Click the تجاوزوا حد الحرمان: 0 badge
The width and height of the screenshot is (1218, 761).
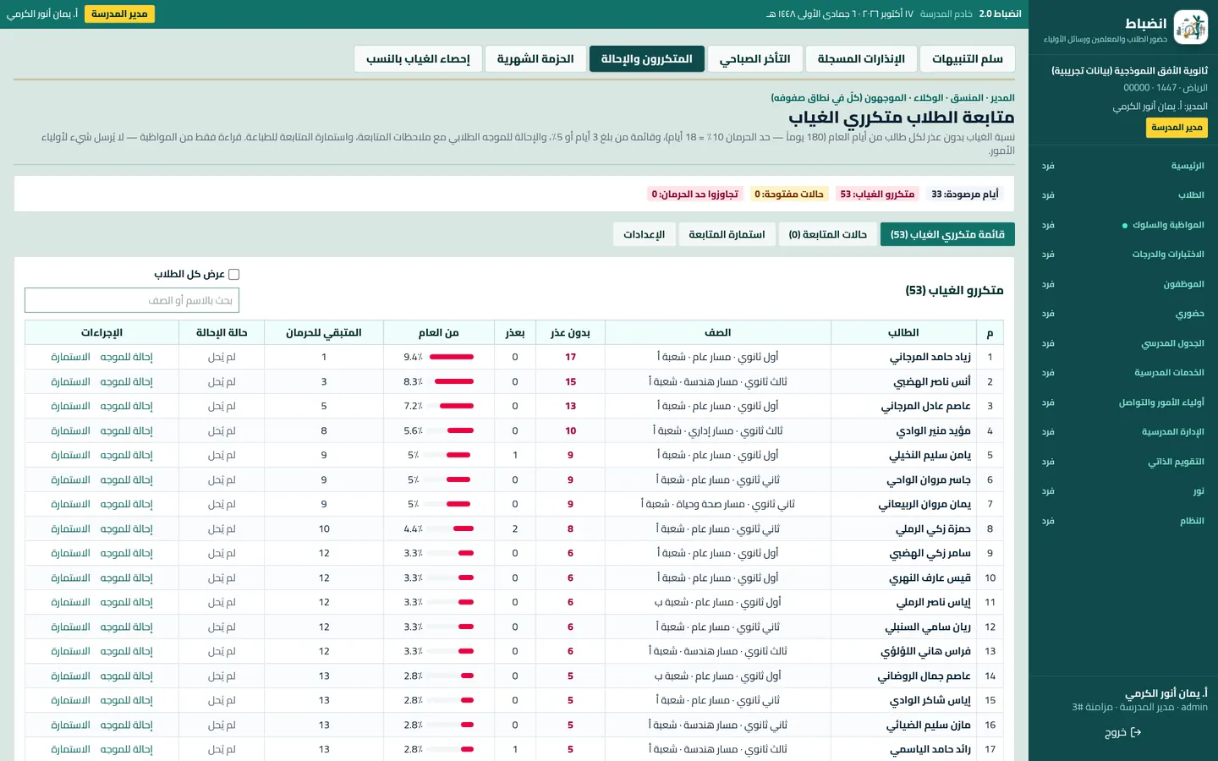click(694, 194)
